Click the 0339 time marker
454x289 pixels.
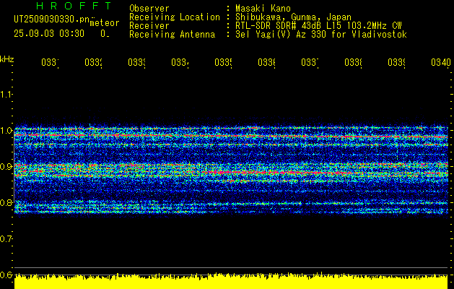[x=396, y=62]
